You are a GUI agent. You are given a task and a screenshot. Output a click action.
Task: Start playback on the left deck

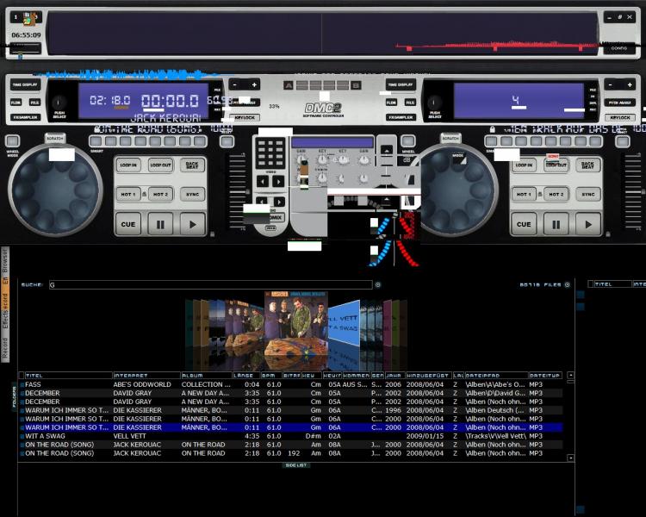[192, 224]
